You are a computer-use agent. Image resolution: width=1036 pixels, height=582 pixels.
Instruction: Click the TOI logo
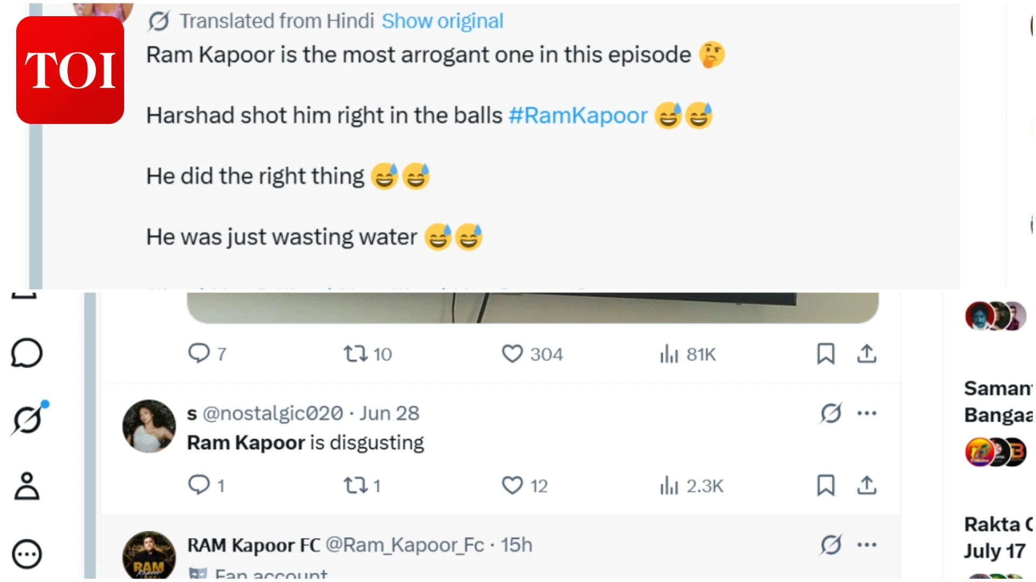click(70, 70)
